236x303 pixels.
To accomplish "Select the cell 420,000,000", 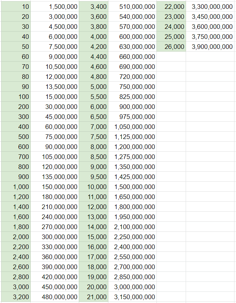I will (x=55, y=277).
